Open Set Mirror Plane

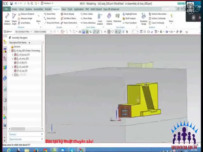point(69,18)
